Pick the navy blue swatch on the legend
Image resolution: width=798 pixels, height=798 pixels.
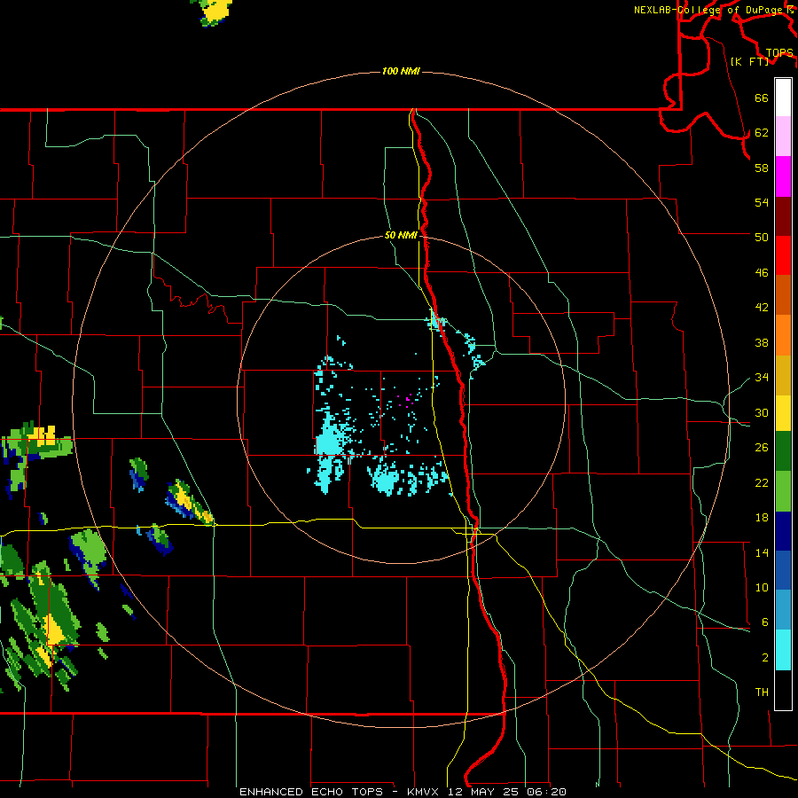(x=783, y=531)
